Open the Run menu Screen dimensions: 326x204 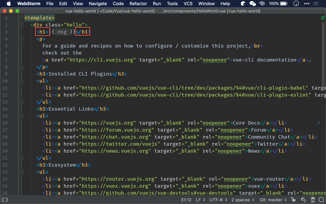[157, 4]
